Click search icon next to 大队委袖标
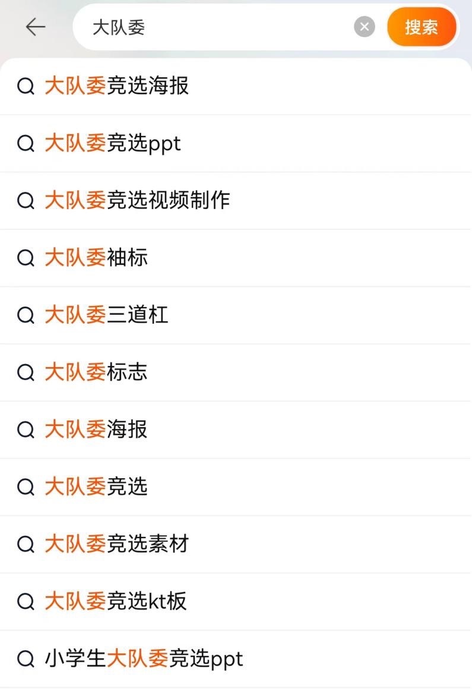This screenshot has height=695, width=472. click(x=26, y=258)
